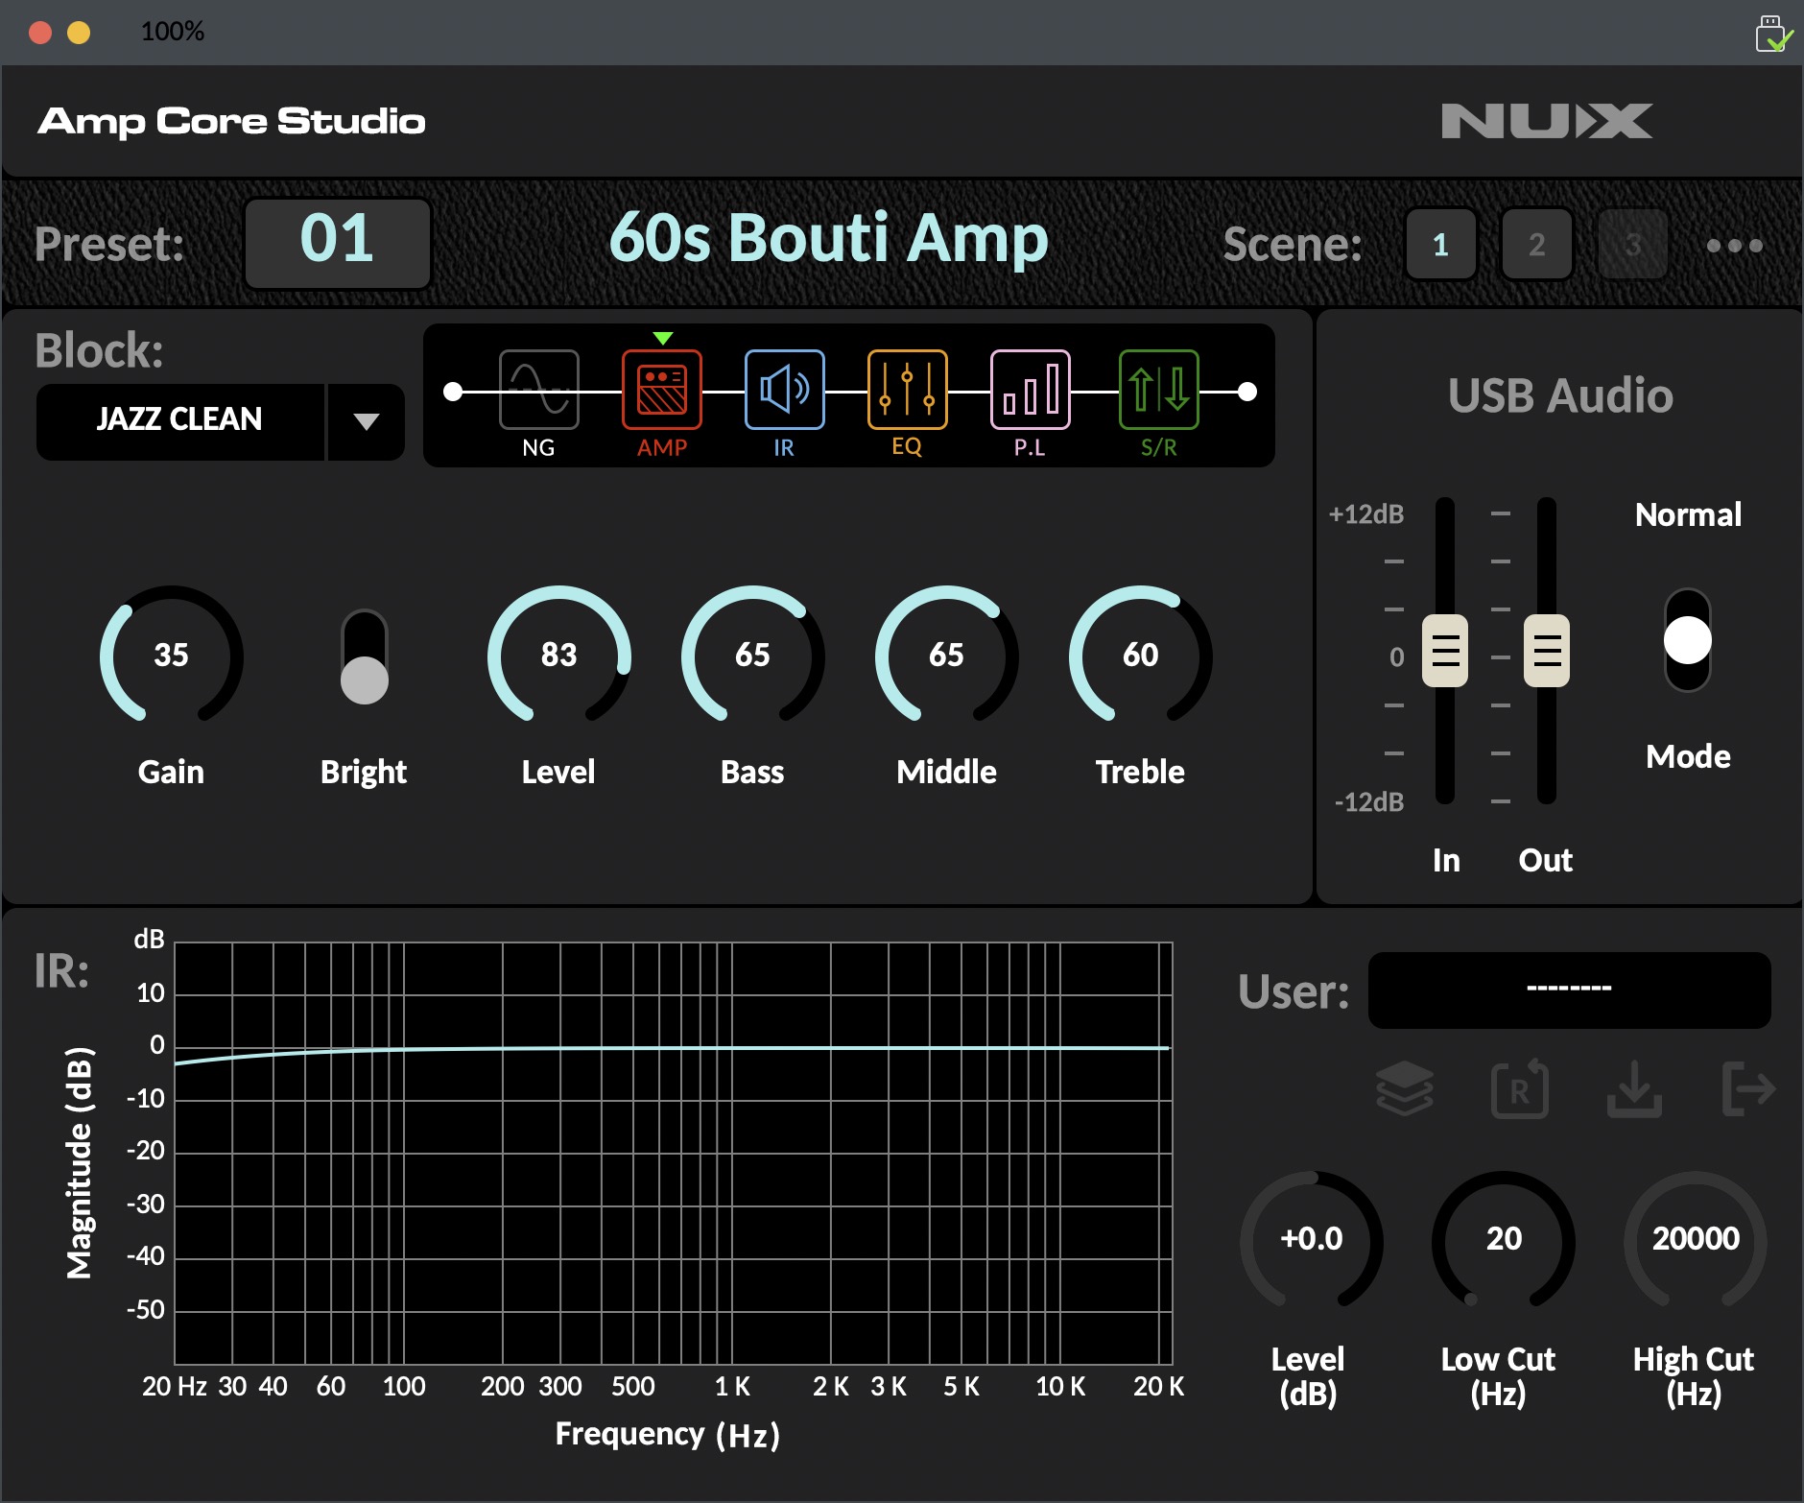Switch to Scene 2

pos(1535,245)
